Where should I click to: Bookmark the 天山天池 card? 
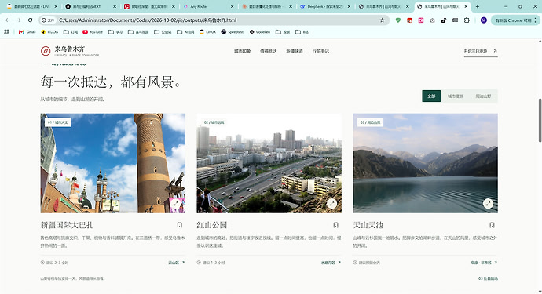tap(492, 225)
